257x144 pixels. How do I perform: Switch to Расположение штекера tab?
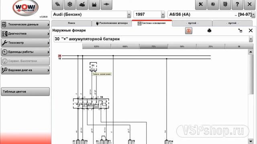tap(112, 23)
